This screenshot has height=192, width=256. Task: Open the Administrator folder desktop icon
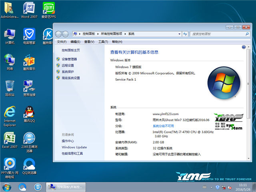pyautogui.click(x=10, y=10)
